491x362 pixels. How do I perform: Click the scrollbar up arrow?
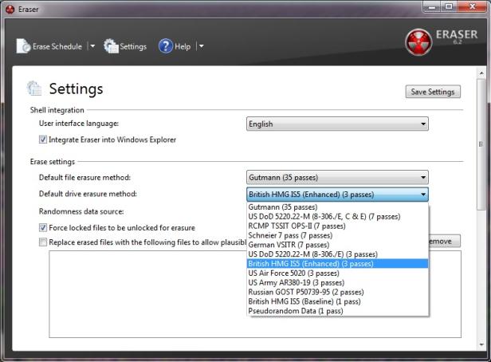pos(481,73)
